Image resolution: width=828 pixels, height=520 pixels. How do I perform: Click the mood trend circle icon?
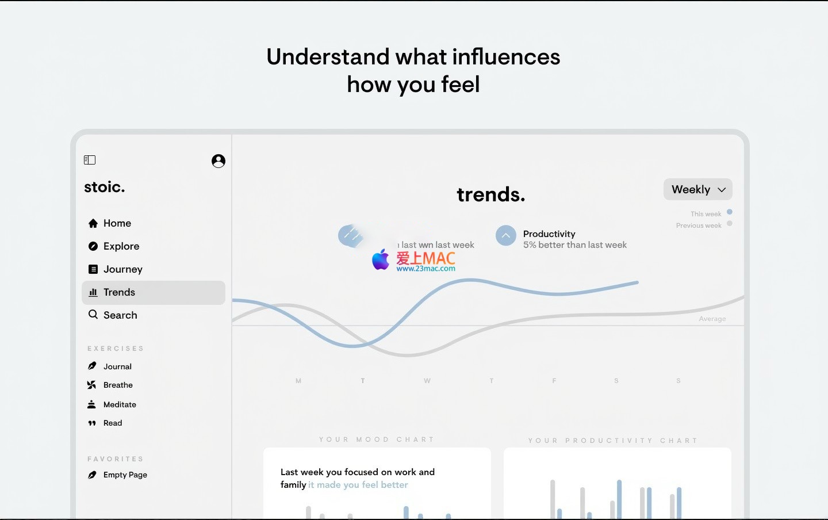(x=350, y=235)
